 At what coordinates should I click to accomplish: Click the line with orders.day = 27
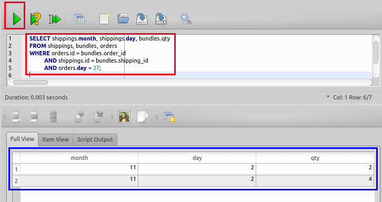pyautogui.click(x=73, y=68)
